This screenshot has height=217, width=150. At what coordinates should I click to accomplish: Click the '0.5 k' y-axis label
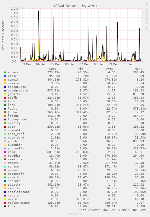click(x=14, y=40)
